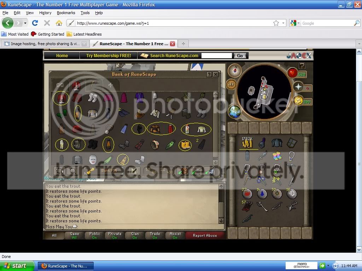Select the deposit carried items icon
This screenshot has width=362, height=271.
(183, 171)
